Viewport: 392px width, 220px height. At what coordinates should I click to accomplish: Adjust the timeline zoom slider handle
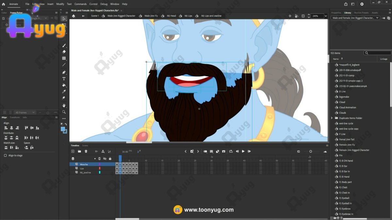311,151
